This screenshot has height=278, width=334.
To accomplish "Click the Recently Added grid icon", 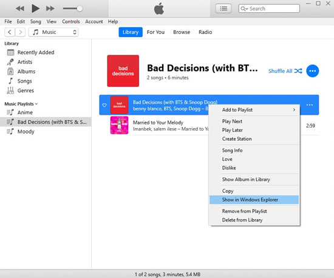I will [10, 52].
